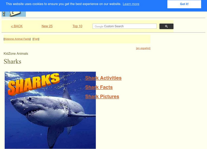The image size is (207, 149).
Task: Click the magnifying glass search button
Action: (x=166, y=26)
